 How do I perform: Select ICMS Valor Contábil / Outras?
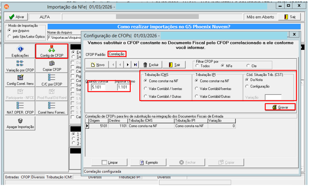163,97
